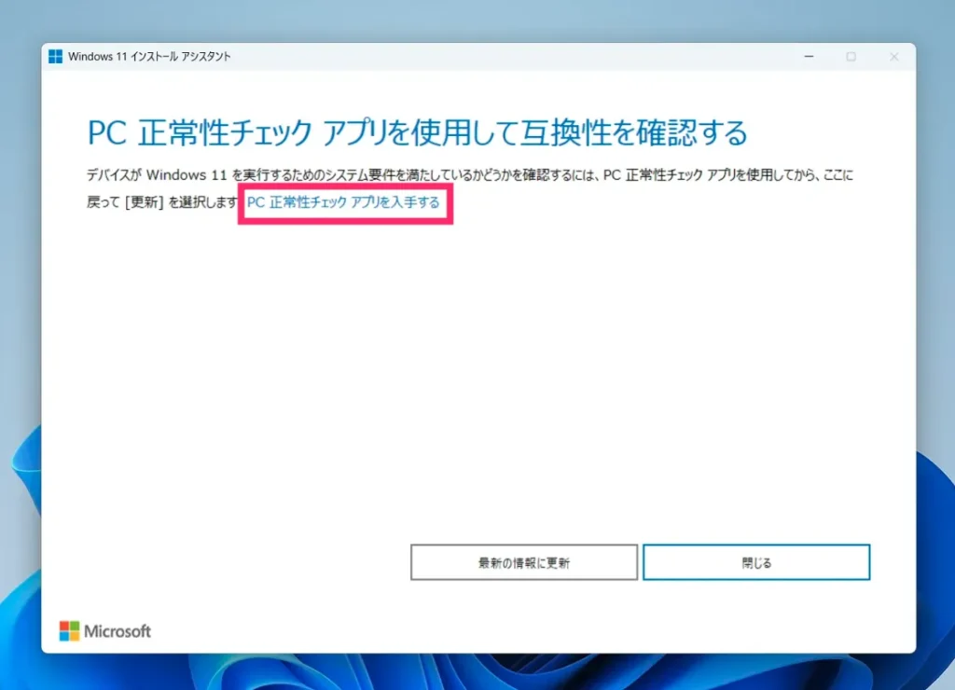Screen dimensions: 955x690
Task: Click the Microsoft wordmark text
Action: point(118,631)
